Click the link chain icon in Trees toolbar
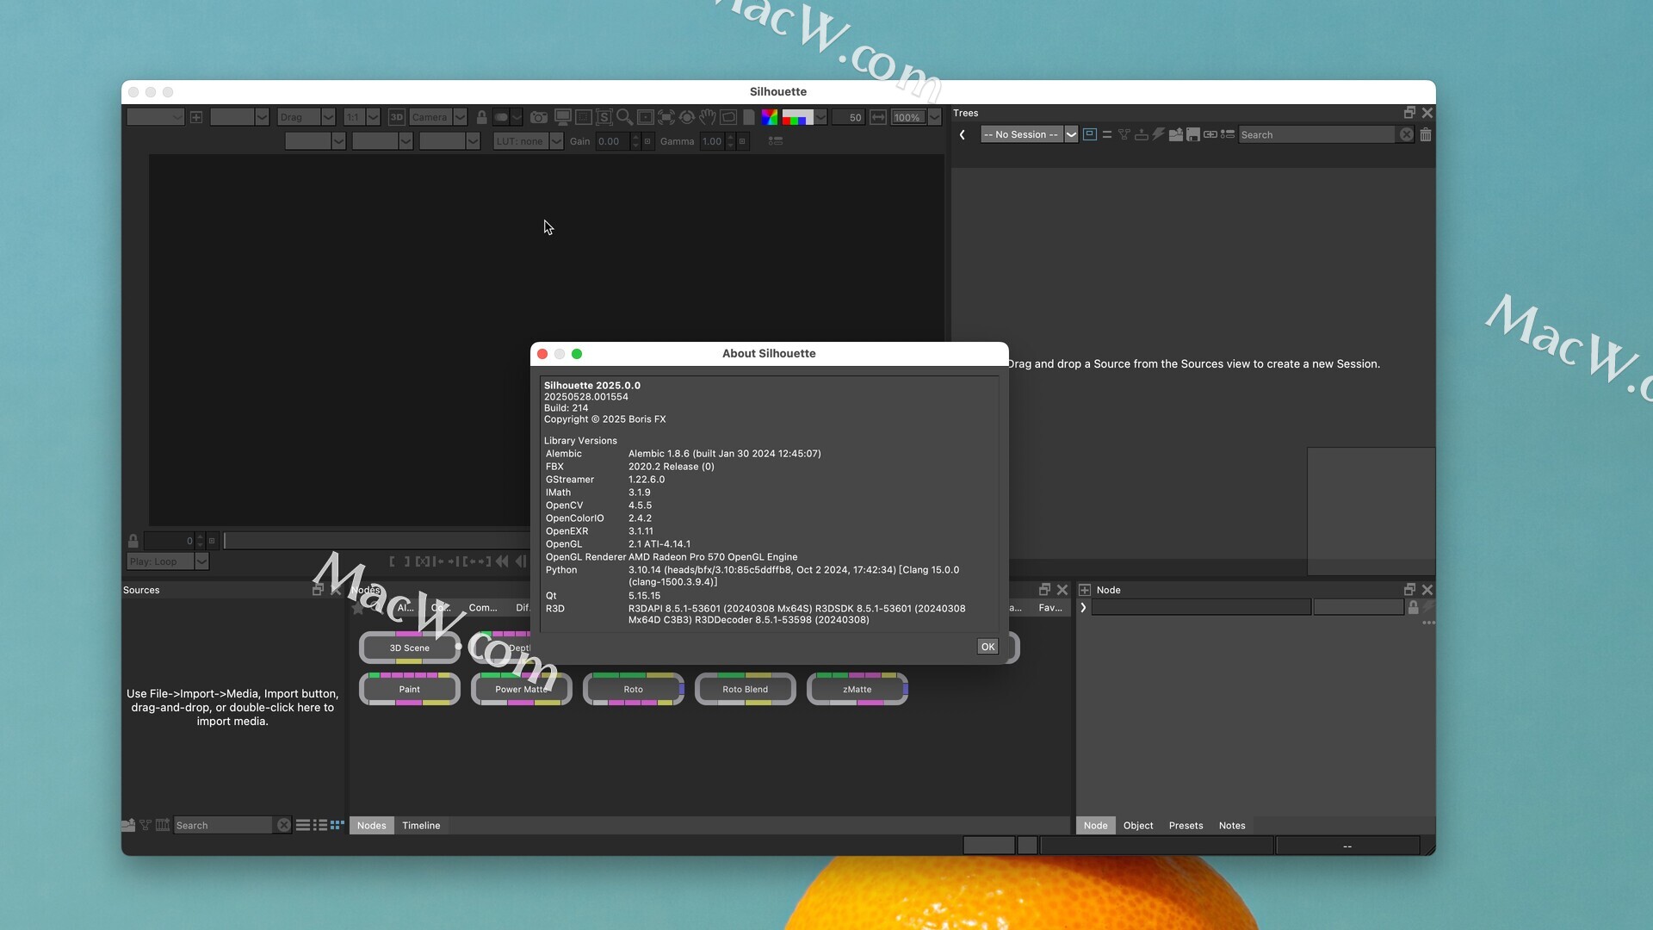The width and height of the screenshot is (1653, 930). 1210,134
